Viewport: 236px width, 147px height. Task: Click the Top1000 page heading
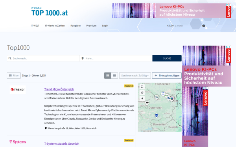[x=18, y=48]
